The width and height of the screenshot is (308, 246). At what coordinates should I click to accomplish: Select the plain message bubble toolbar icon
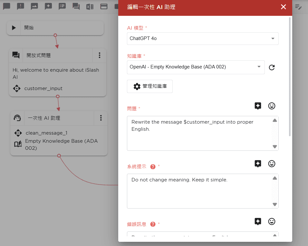click(x=7, y=6)
